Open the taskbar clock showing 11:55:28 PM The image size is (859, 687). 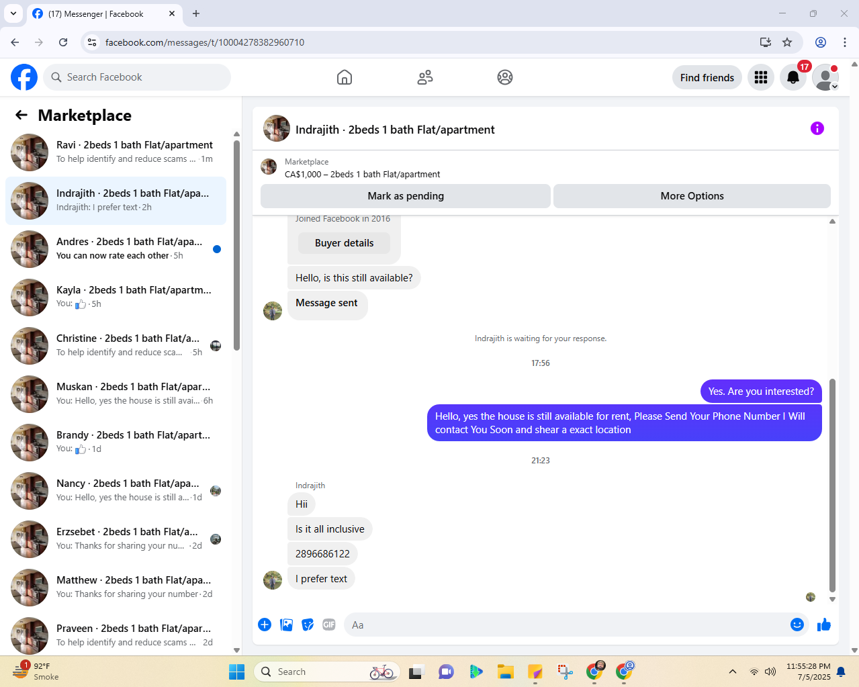(x=809, y=672)
